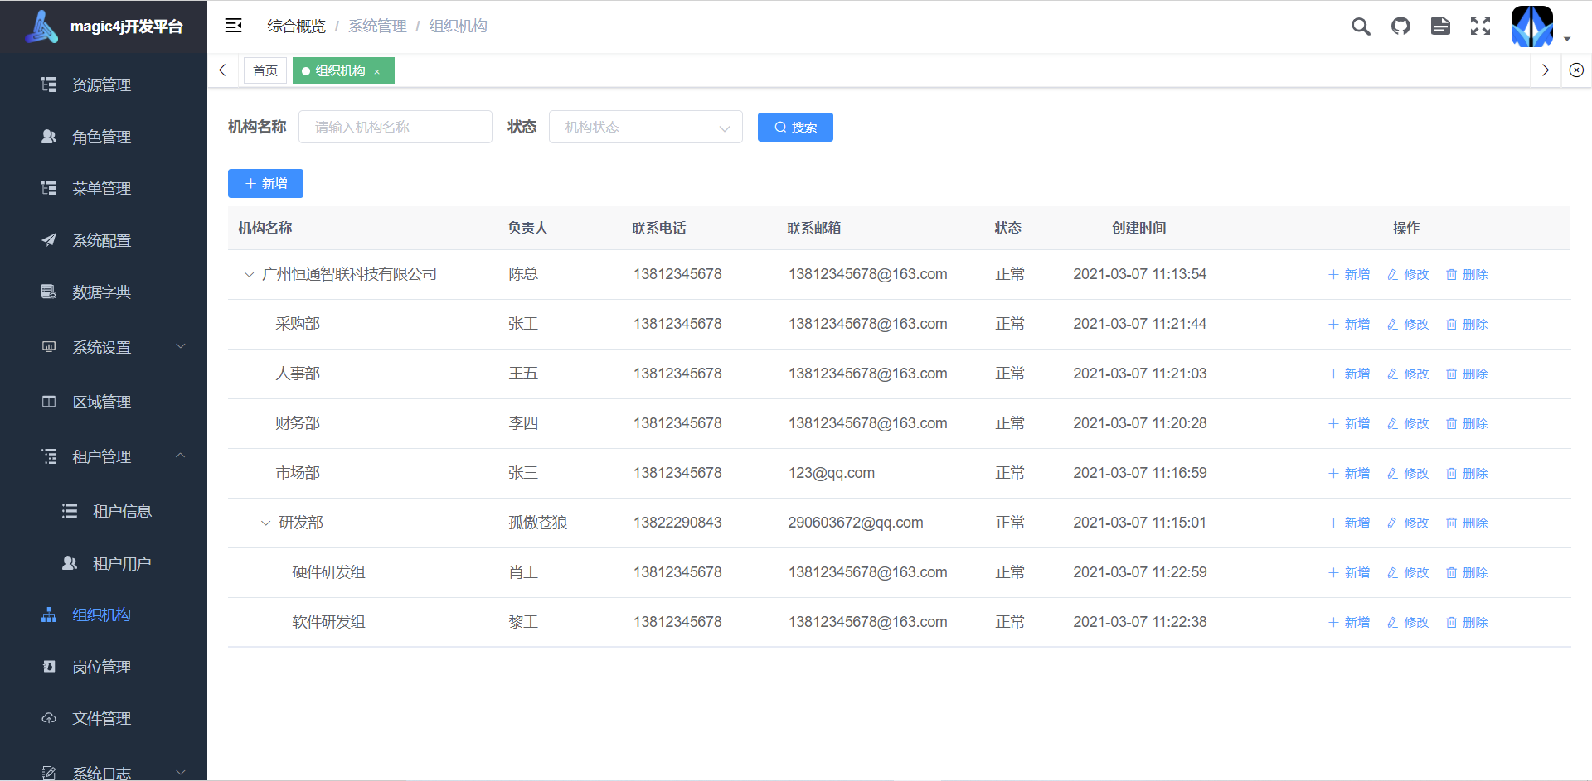Open 岗位管理 in the sidebar
1592x781 pixels.
coord(104,667)
